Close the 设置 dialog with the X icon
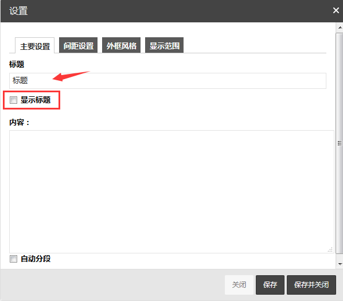 tap(336, 10)
